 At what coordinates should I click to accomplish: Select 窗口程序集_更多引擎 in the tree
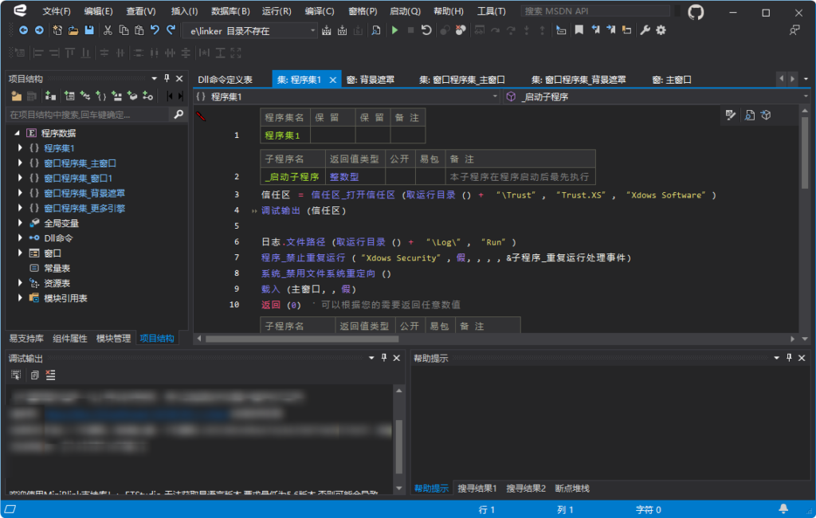pos(84,208)
